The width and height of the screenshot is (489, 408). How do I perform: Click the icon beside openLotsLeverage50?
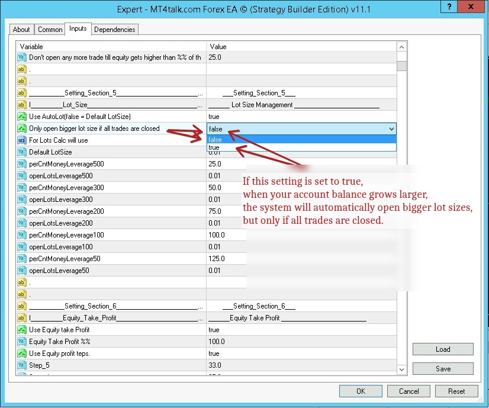click(x=21, y=271)
